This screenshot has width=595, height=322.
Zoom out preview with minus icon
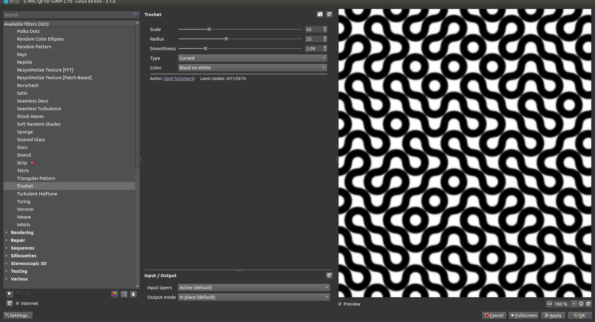click(x=549, y=304)
